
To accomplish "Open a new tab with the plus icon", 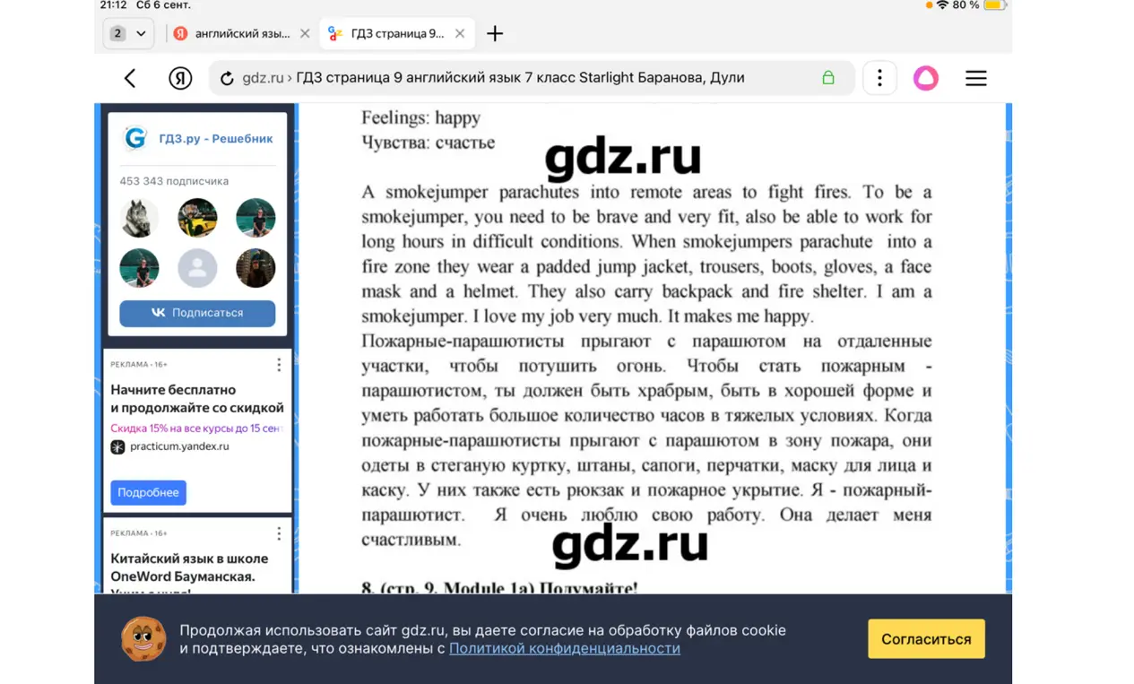I will 495,33.
